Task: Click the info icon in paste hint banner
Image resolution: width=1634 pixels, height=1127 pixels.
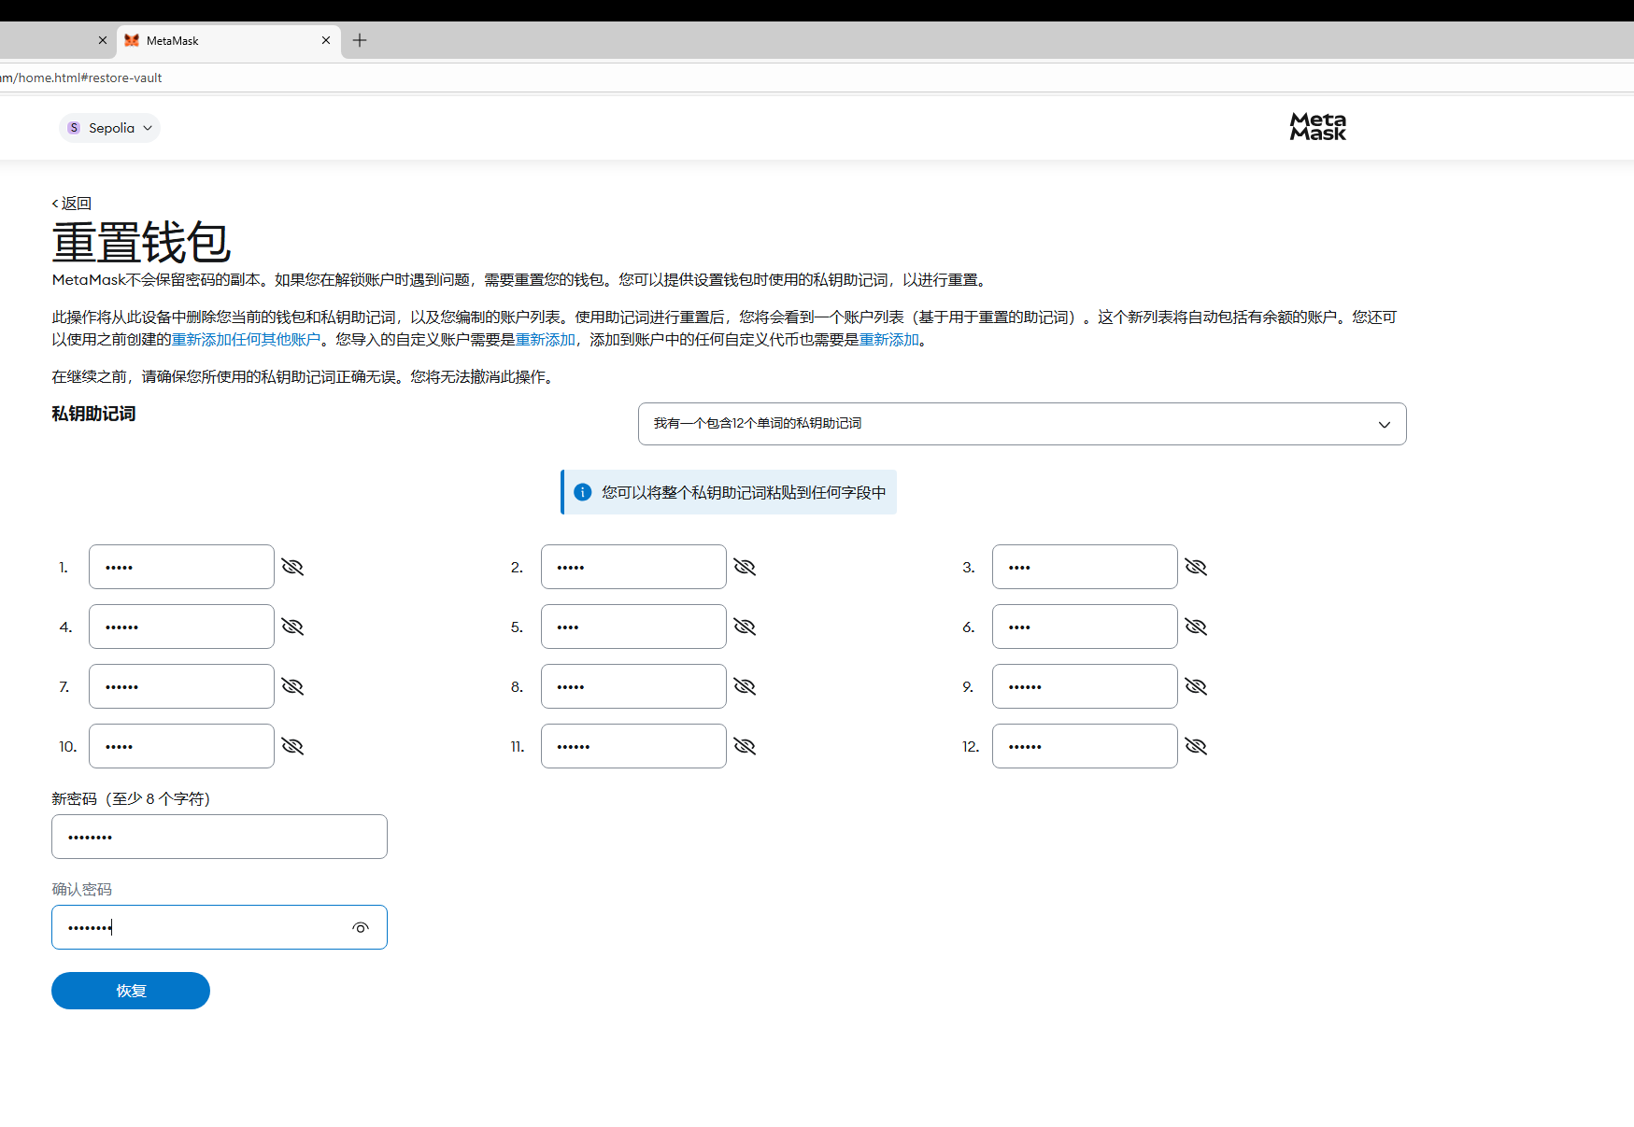Action: 583,492
